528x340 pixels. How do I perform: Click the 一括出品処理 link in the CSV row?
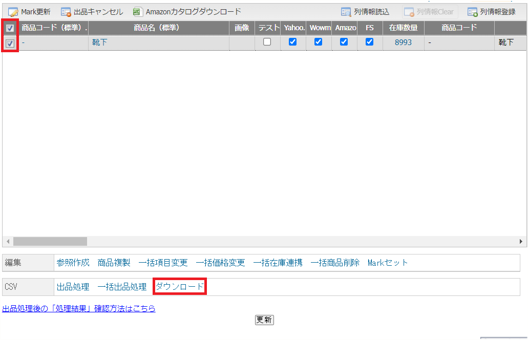[122, 287]
